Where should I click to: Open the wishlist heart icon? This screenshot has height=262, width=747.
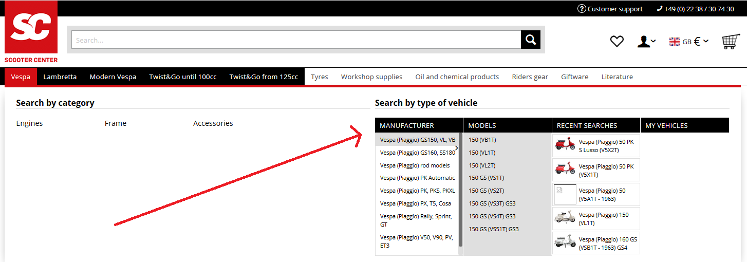pyautogui.click(x=617, y=41)
